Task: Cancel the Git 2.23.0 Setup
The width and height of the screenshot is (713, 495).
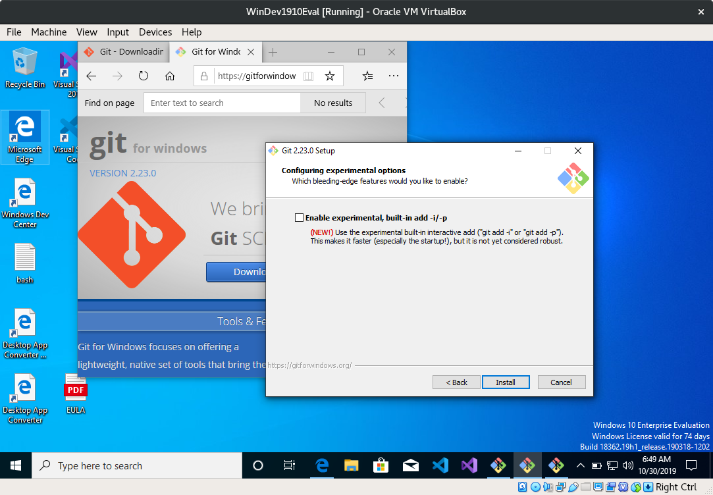Action: click(561, 382)
